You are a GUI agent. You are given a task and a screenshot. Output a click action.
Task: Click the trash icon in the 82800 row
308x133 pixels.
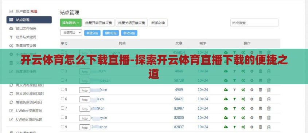click(269, 118)
